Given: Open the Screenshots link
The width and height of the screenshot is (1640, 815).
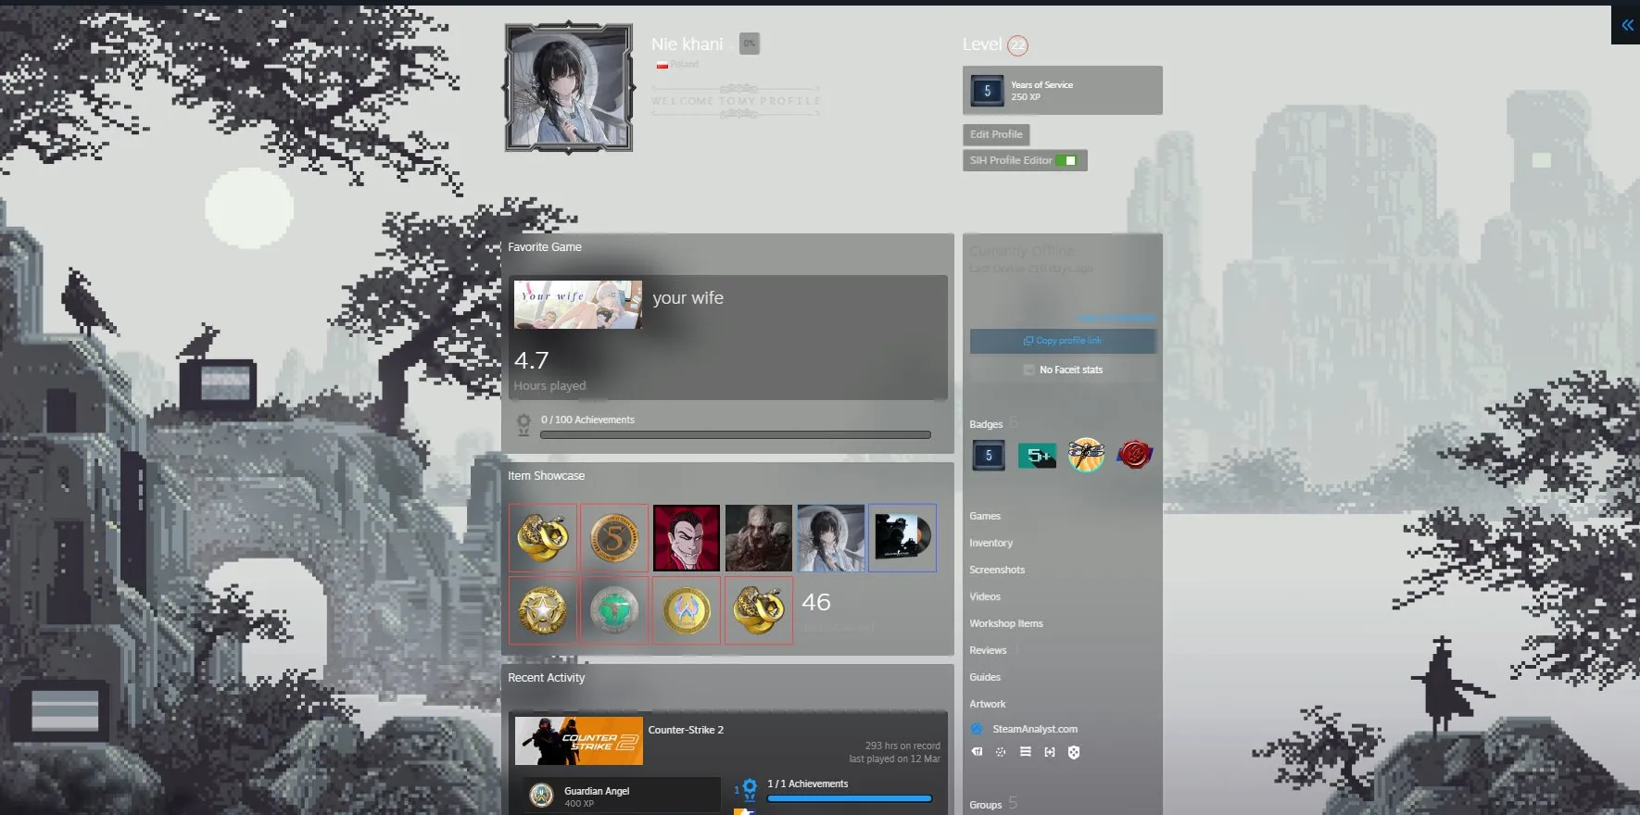Looking at the screenshot, I should (x=997, y=570).
